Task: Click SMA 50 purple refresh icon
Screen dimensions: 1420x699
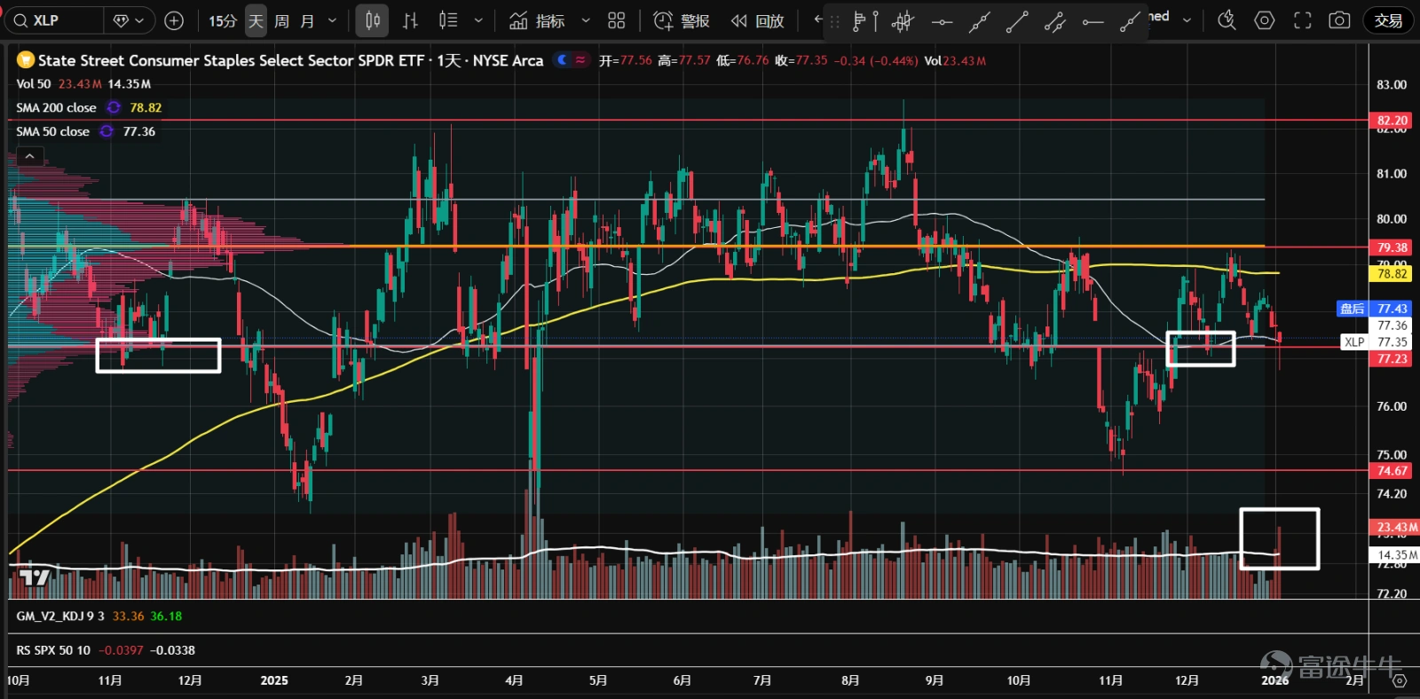Action: (106, 131)
